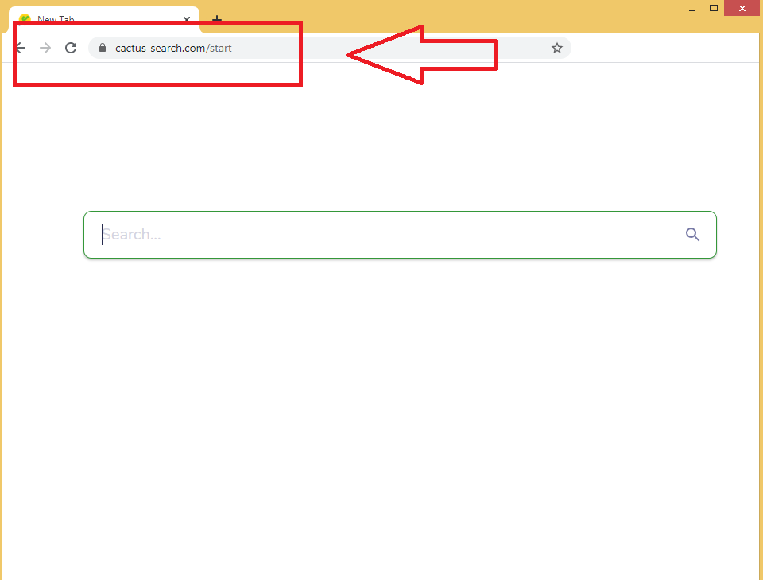
Task: Close the browser window
Action: tap(742, 8)
